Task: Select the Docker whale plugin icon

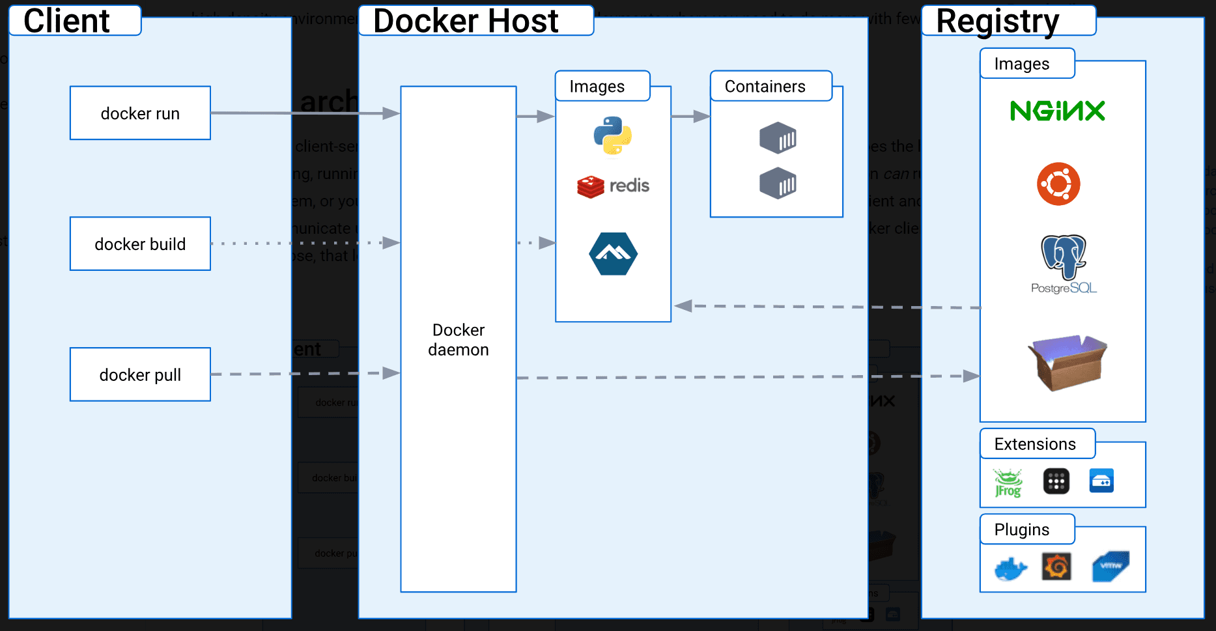Action: 1010,567
